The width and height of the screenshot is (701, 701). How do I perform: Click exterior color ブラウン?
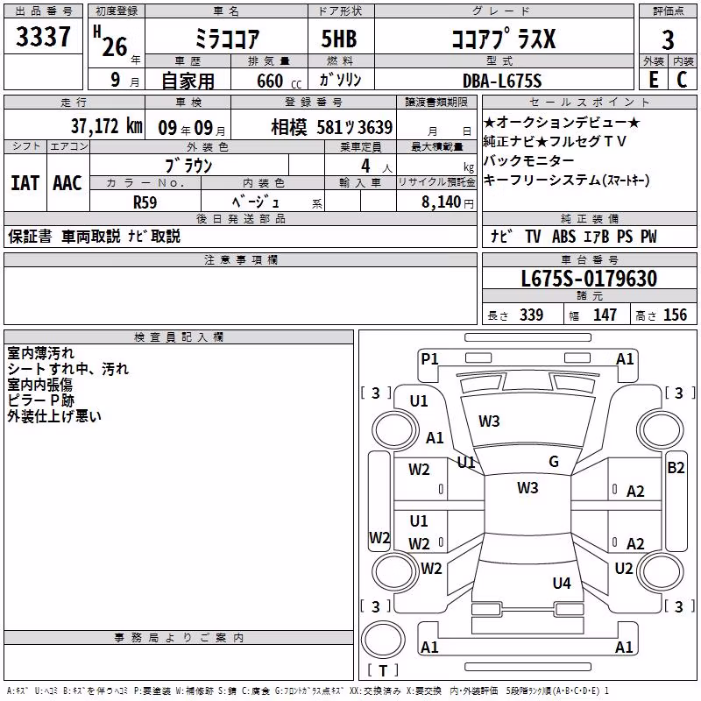click(x=188, y=166)
